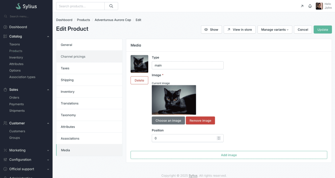Open the Manage variants dropdown
The height and width of the screenshot is (178, 335).
(x=275, y=30)
